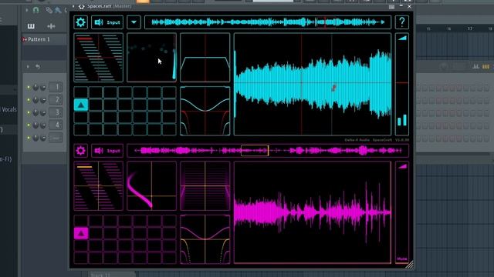Toggle the green mute LED of channel 4

pos(29,125)
